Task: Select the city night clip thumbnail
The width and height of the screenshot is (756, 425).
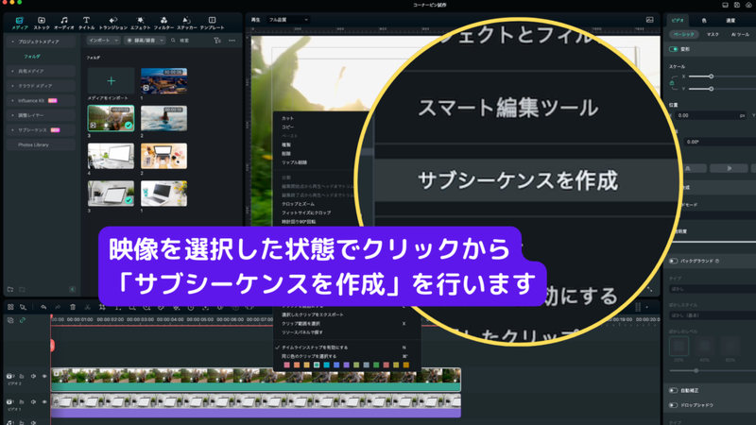Action: coord(163,80)
